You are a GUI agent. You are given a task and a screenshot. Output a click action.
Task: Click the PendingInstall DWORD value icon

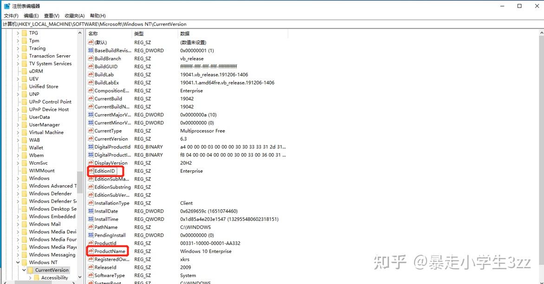coord(91,235)
